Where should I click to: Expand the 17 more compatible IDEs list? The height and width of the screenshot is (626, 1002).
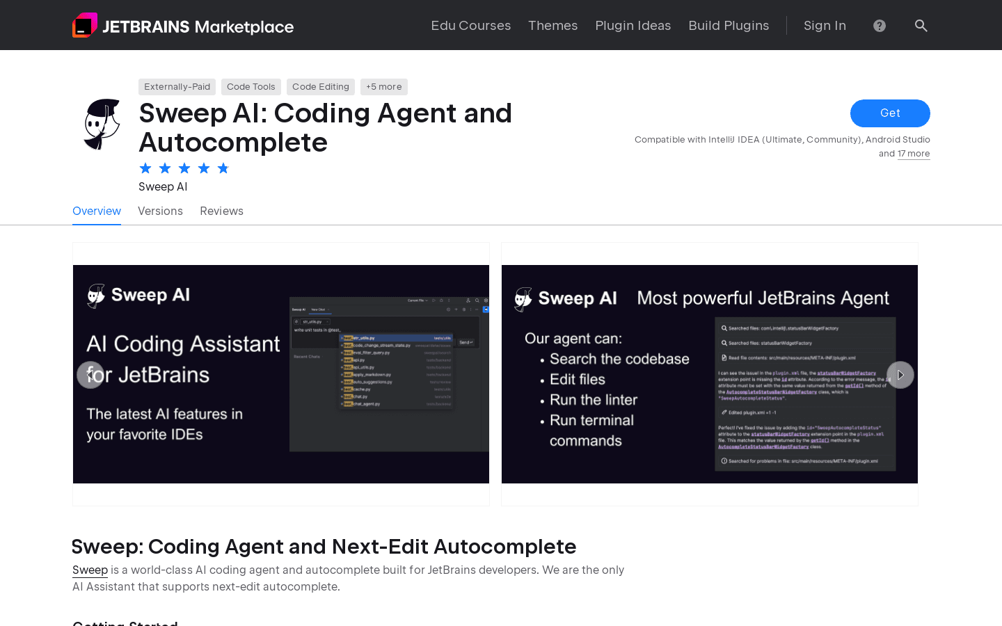(913, 153)
